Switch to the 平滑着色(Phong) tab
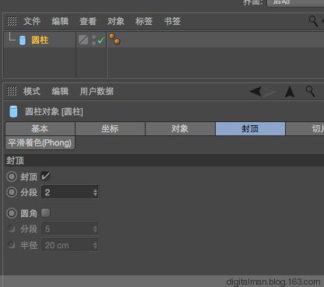324x287 pixels. (x=40, y=143)
